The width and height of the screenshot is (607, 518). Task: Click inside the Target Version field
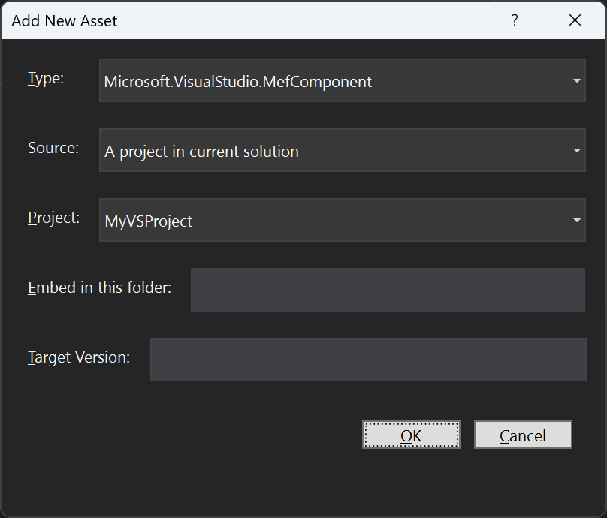point(368,360)
